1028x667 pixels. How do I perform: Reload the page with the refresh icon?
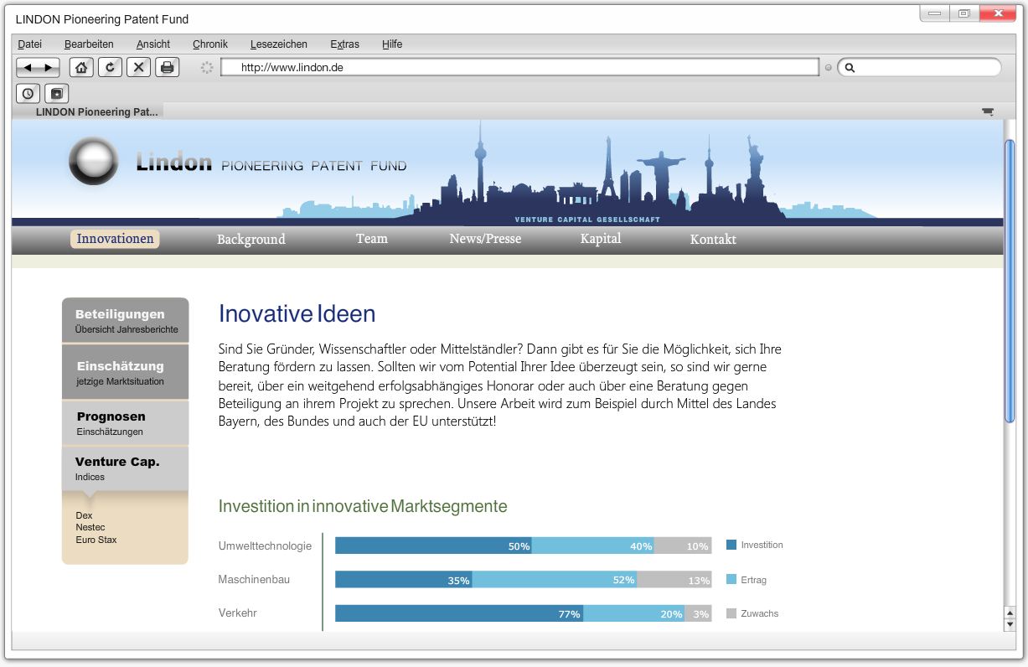tap(110, 68)
